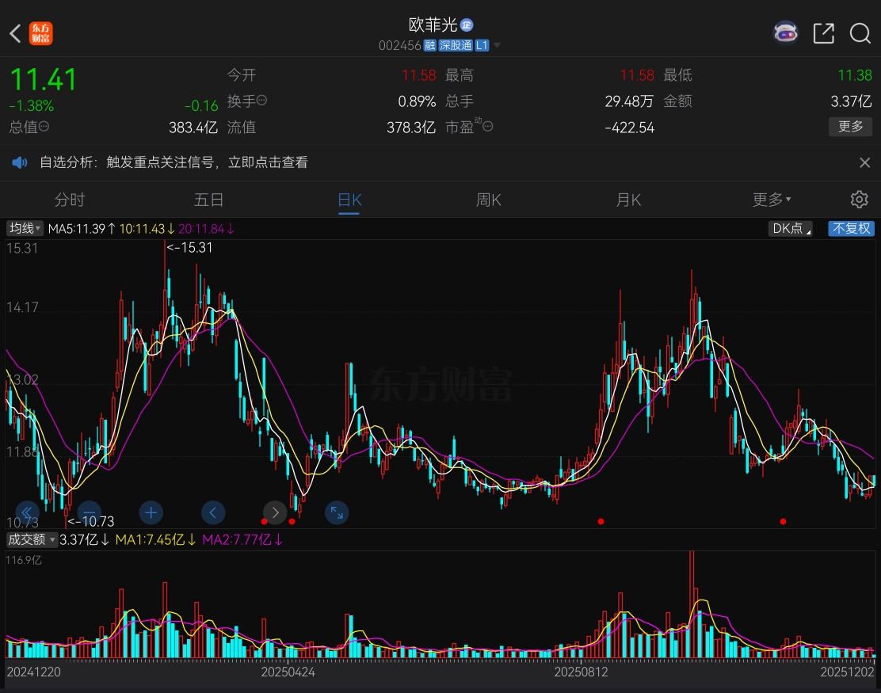The height and width of the screenshot is (693, 881).
Task: Tap the rightmost red signal dot
Action: click(x=783, y=522)
